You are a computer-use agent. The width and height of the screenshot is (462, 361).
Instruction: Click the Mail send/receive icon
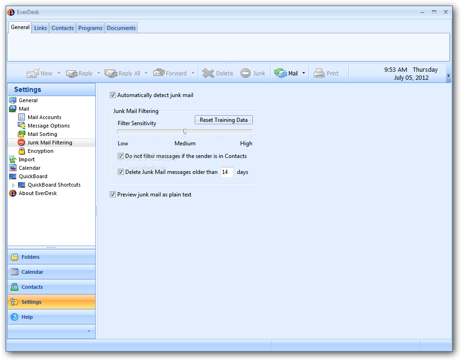[x=280, y=73]
